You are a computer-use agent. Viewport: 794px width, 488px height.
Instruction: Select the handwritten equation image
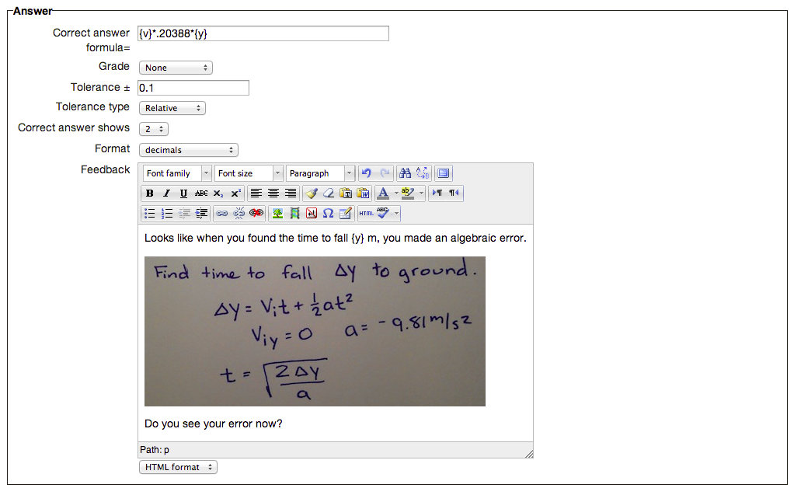315,331
